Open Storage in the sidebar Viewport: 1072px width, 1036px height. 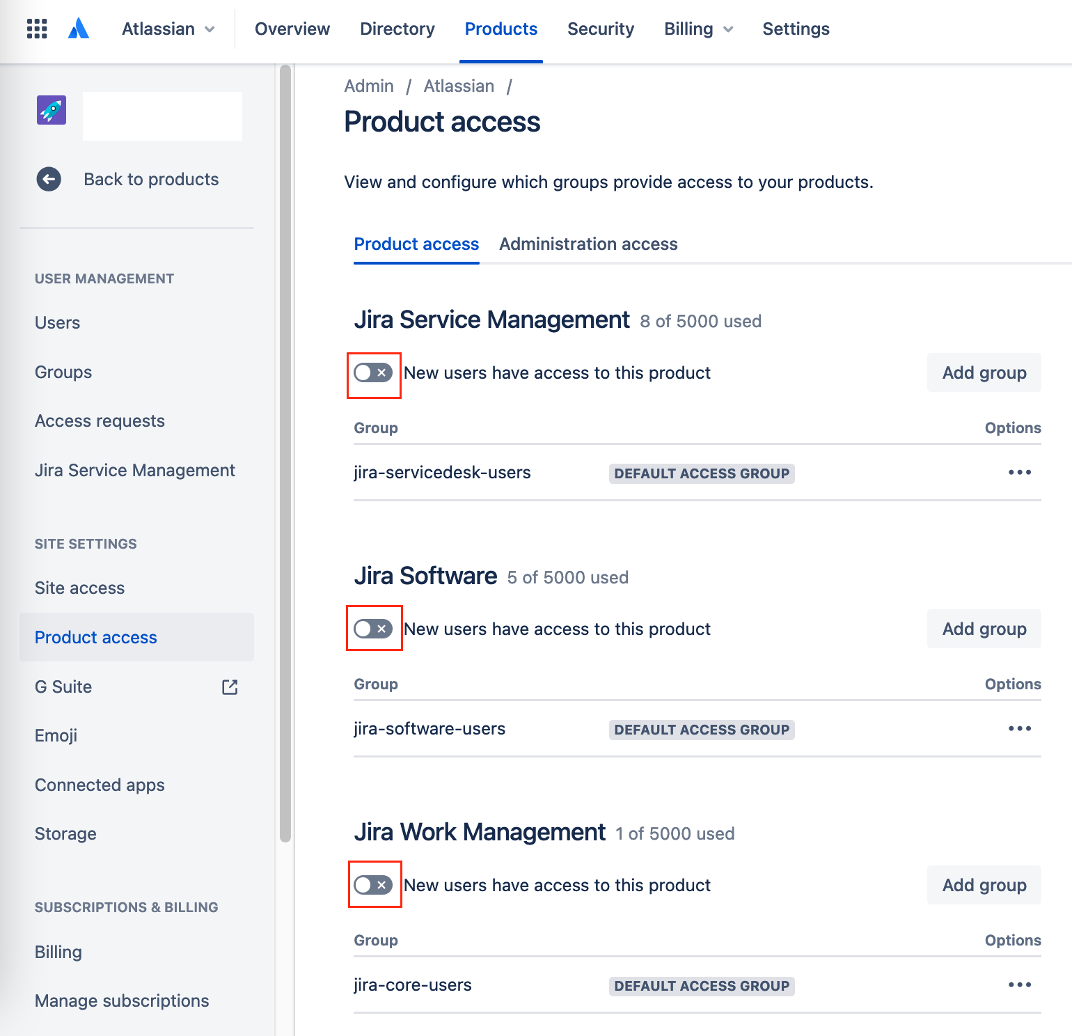65,834
